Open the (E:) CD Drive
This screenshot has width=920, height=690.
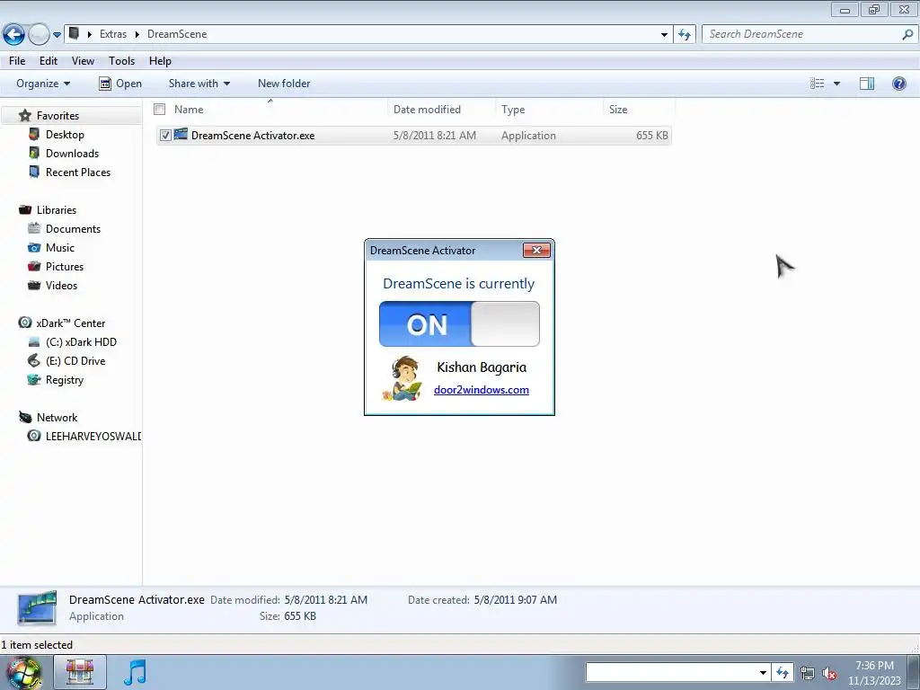75,361
